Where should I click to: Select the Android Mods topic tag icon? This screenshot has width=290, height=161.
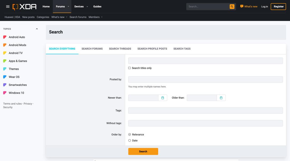(x=4, y=45)
